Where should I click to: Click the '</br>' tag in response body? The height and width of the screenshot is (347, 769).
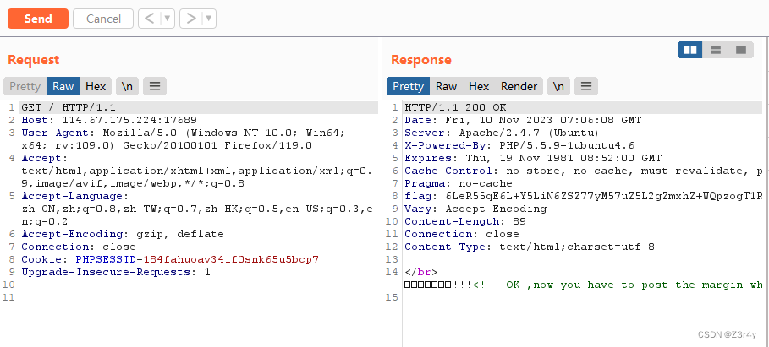421,273
